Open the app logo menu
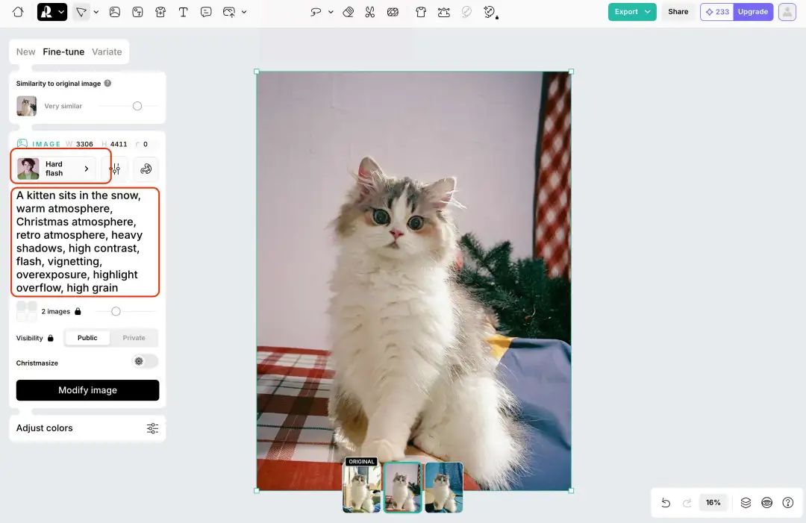 (x=52, y=12)
